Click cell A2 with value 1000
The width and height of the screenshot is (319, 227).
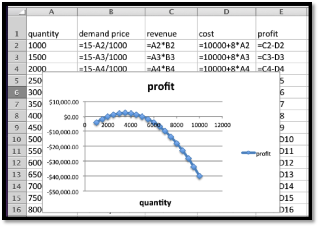click(51, 45)
